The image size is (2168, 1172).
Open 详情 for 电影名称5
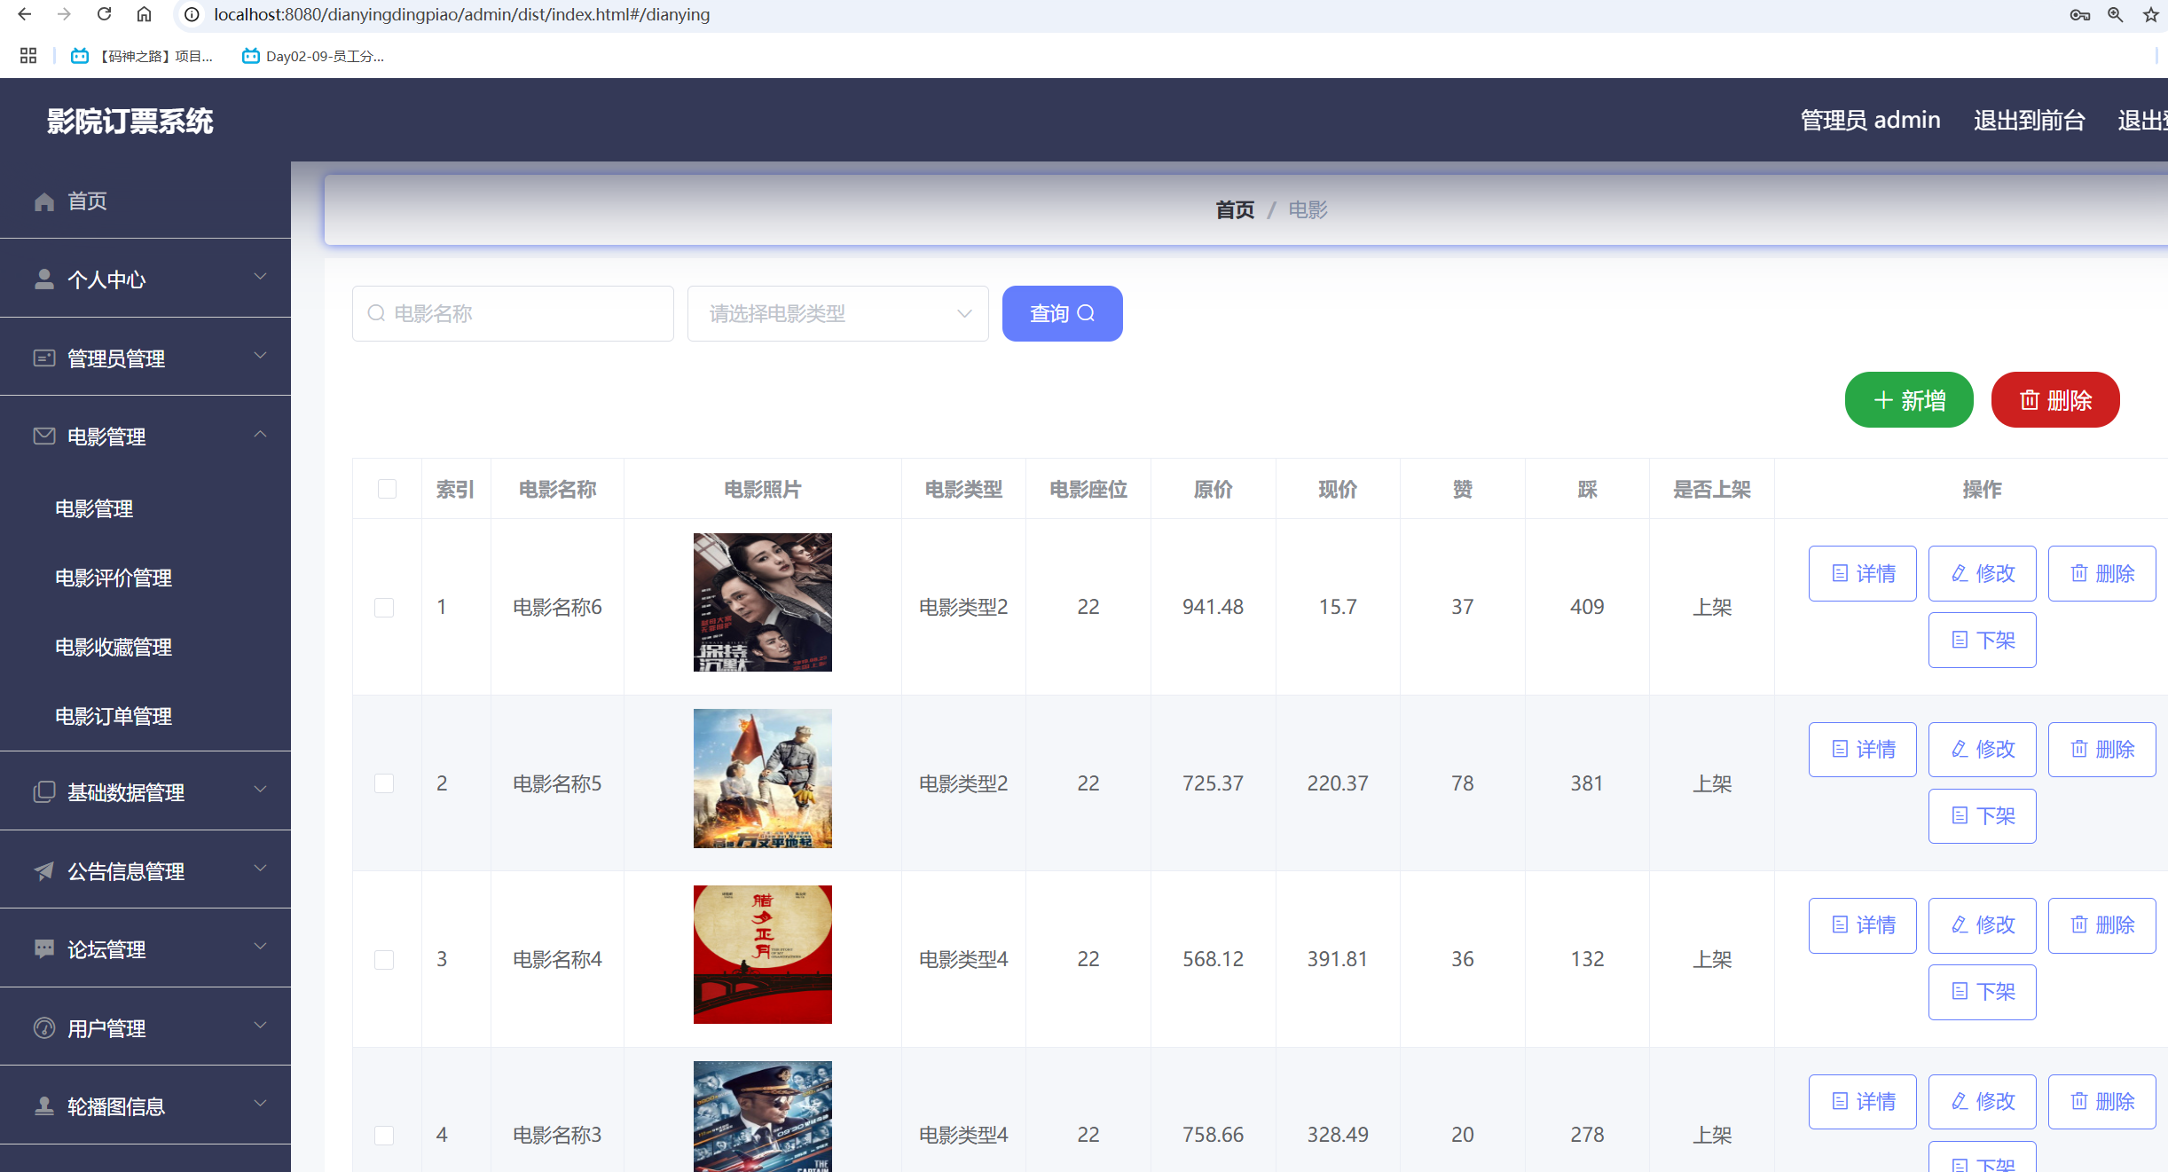point(1863,750)
